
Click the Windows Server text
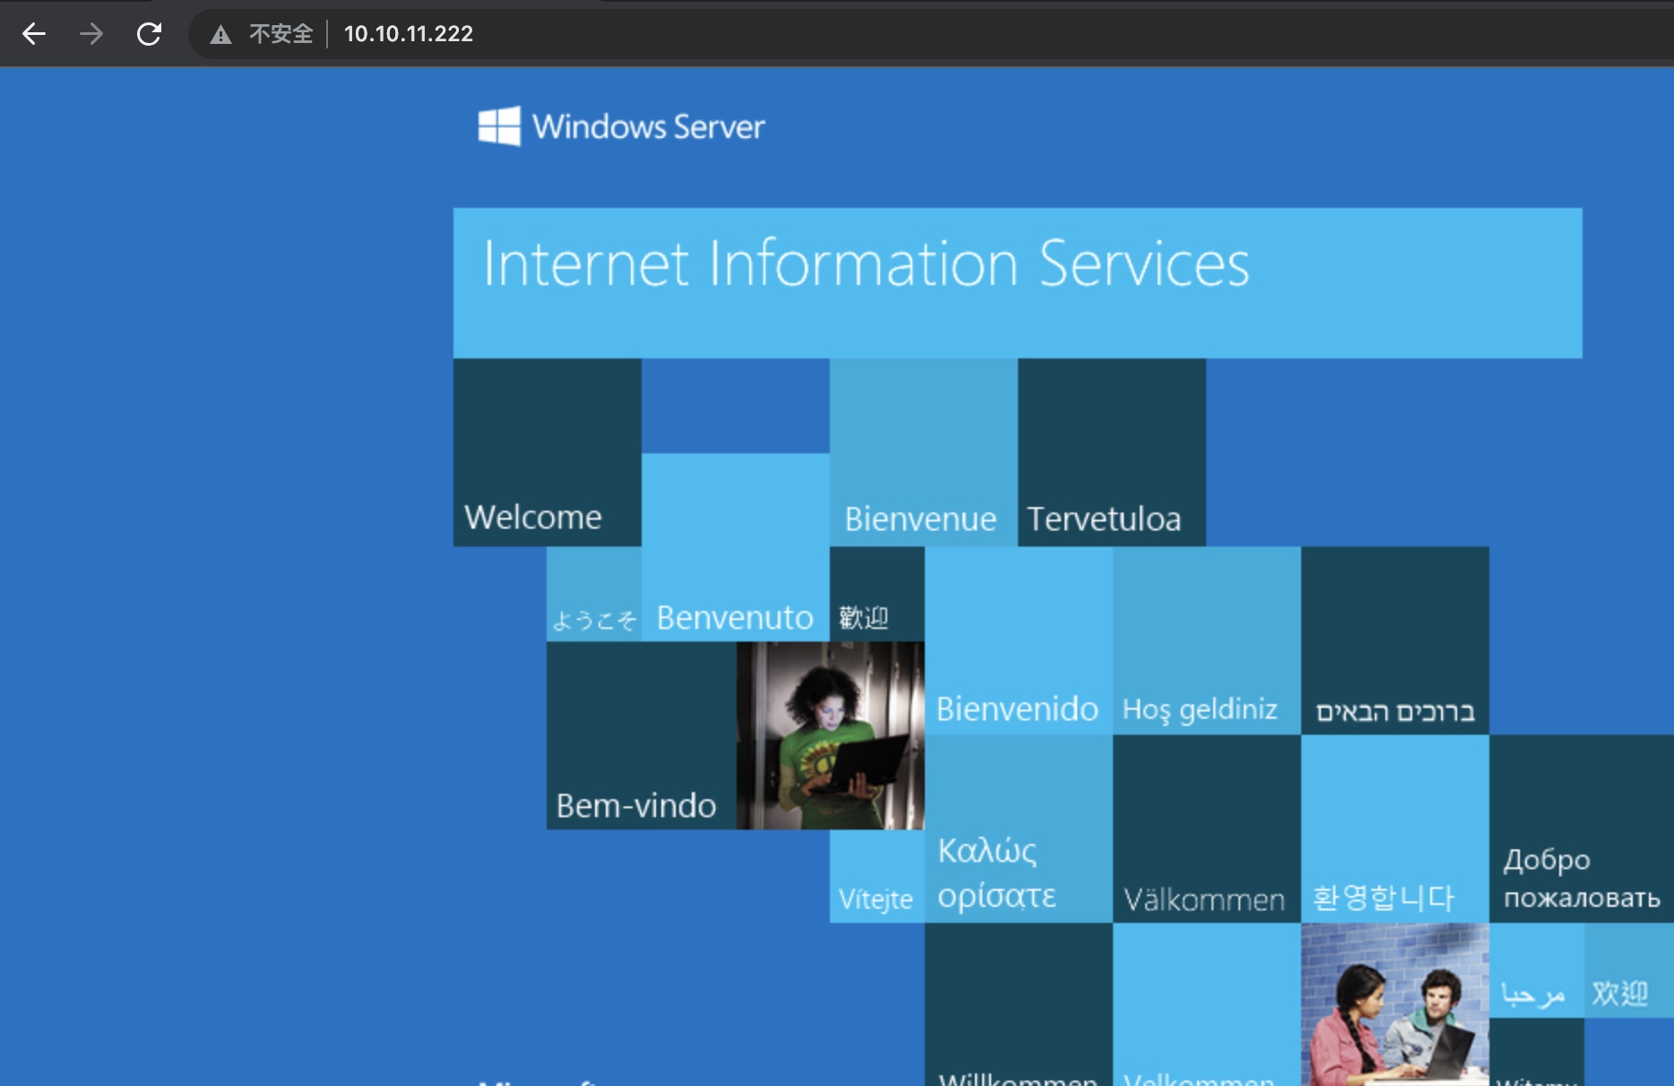[649, 126]
